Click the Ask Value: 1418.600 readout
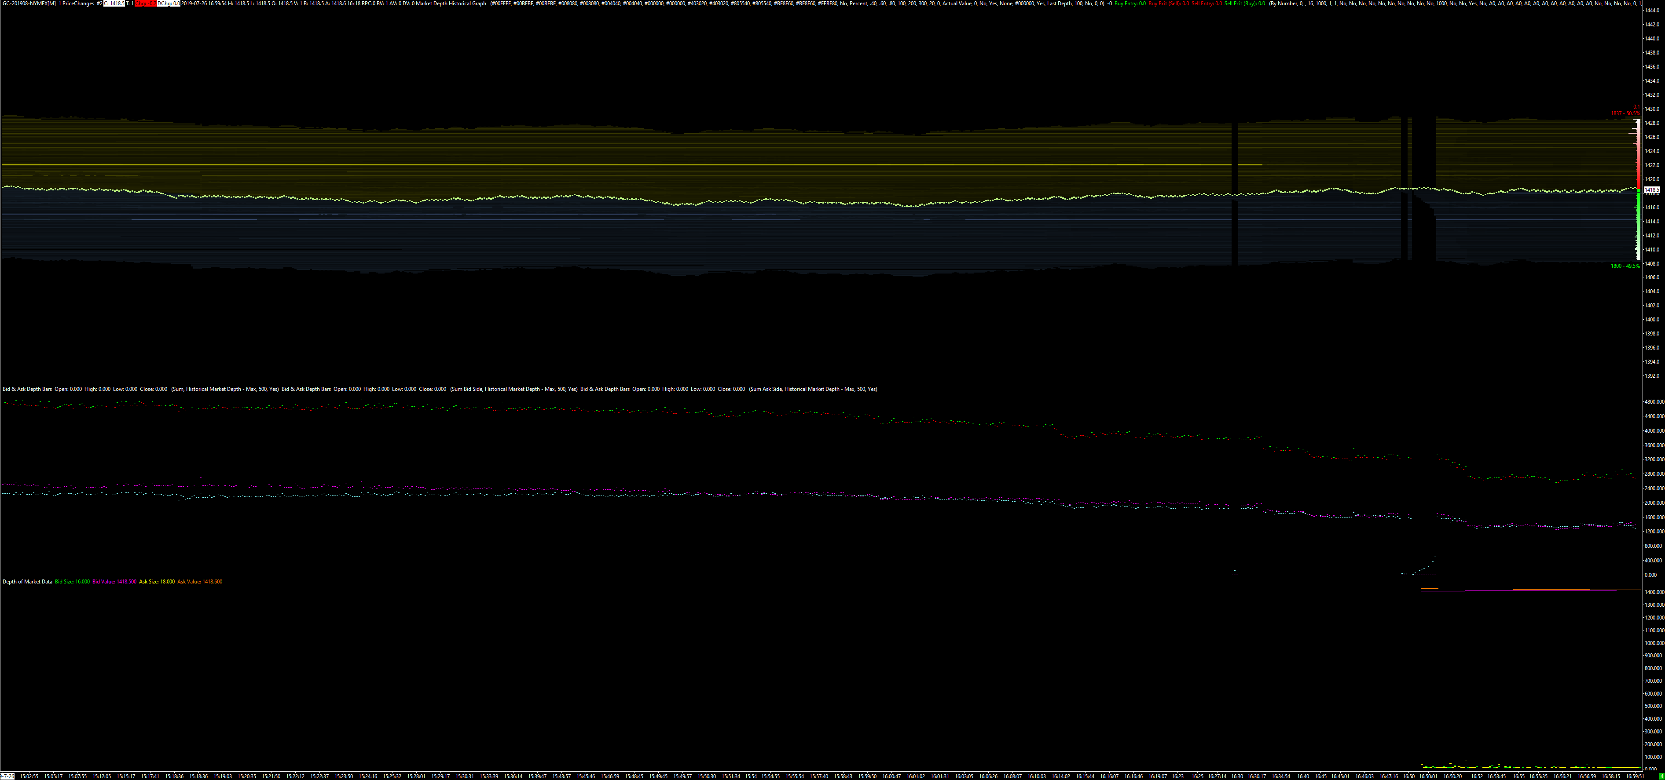 click(200, 582)
